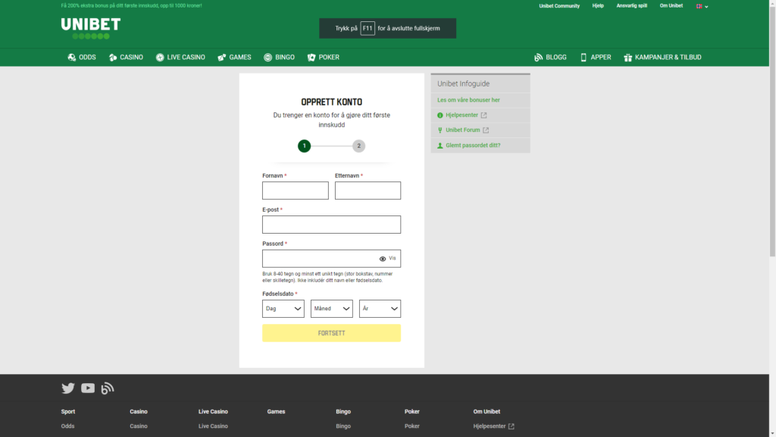Click footer Hjelpesenter link
Screen dimensions: 776x437
pos(490,426)
